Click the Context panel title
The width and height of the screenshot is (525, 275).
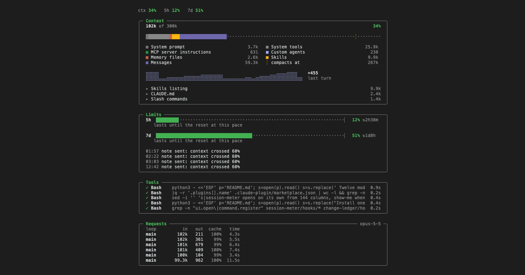(x=155, y=21)
